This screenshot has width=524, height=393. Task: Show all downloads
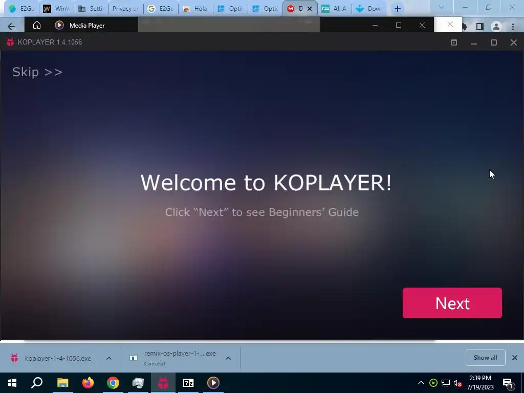485,358
